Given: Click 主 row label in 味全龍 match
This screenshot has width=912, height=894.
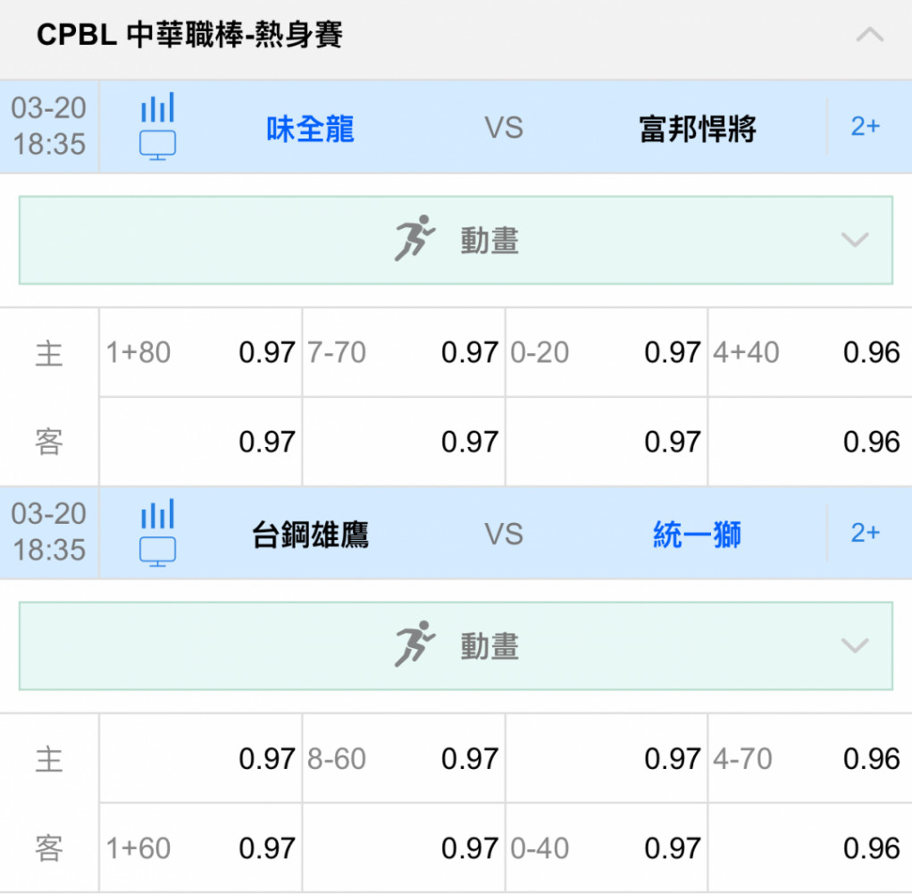Looking at the screenshot, I should tap(49, 353).
